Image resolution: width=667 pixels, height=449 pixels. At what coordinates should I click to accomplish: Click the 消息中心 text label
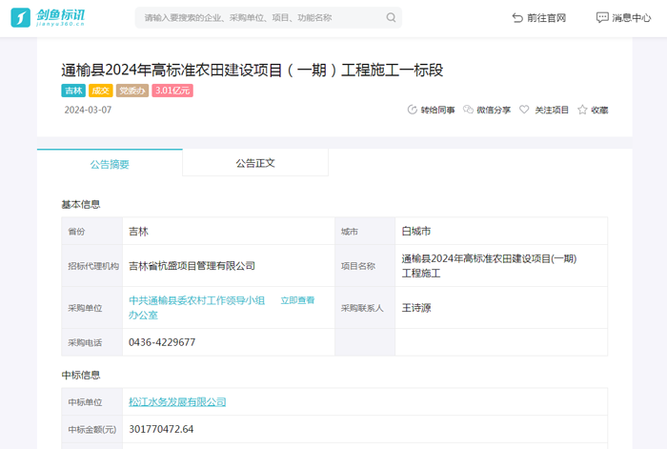point(631,17)
